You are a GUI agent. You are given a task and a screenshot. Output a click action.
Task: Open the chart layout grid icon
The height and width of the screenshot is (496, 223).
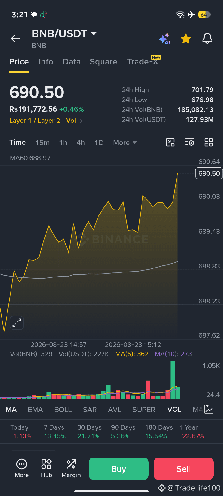tap(209, 142)
